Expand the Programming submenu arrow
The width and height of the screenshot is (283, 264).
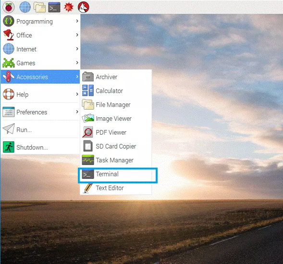tap(77, 21)
